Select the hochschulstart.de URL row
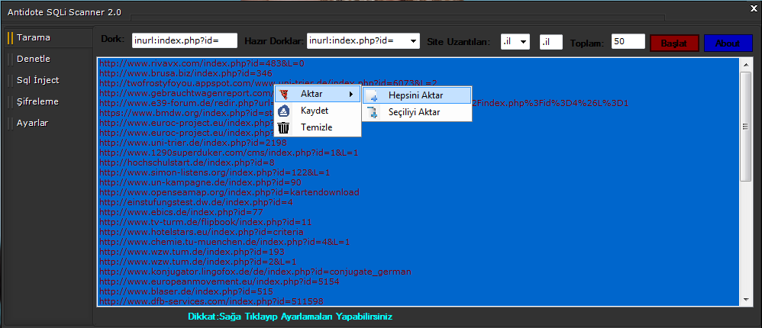 (187, 162)
